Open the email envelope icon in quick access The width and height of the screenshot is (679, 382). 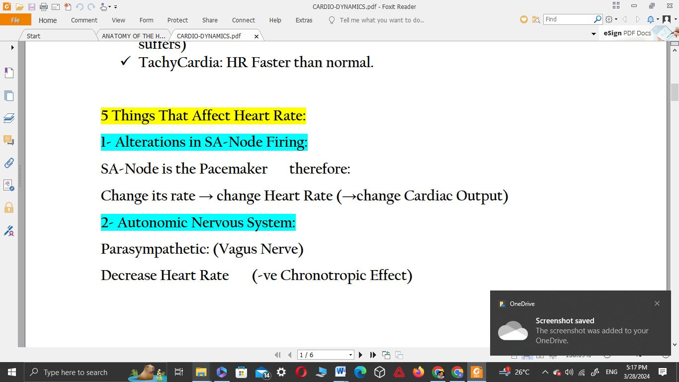tap(56, 7)
